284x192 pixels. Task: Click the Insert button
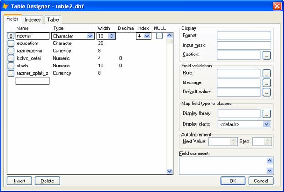click(x=19, y=181)
